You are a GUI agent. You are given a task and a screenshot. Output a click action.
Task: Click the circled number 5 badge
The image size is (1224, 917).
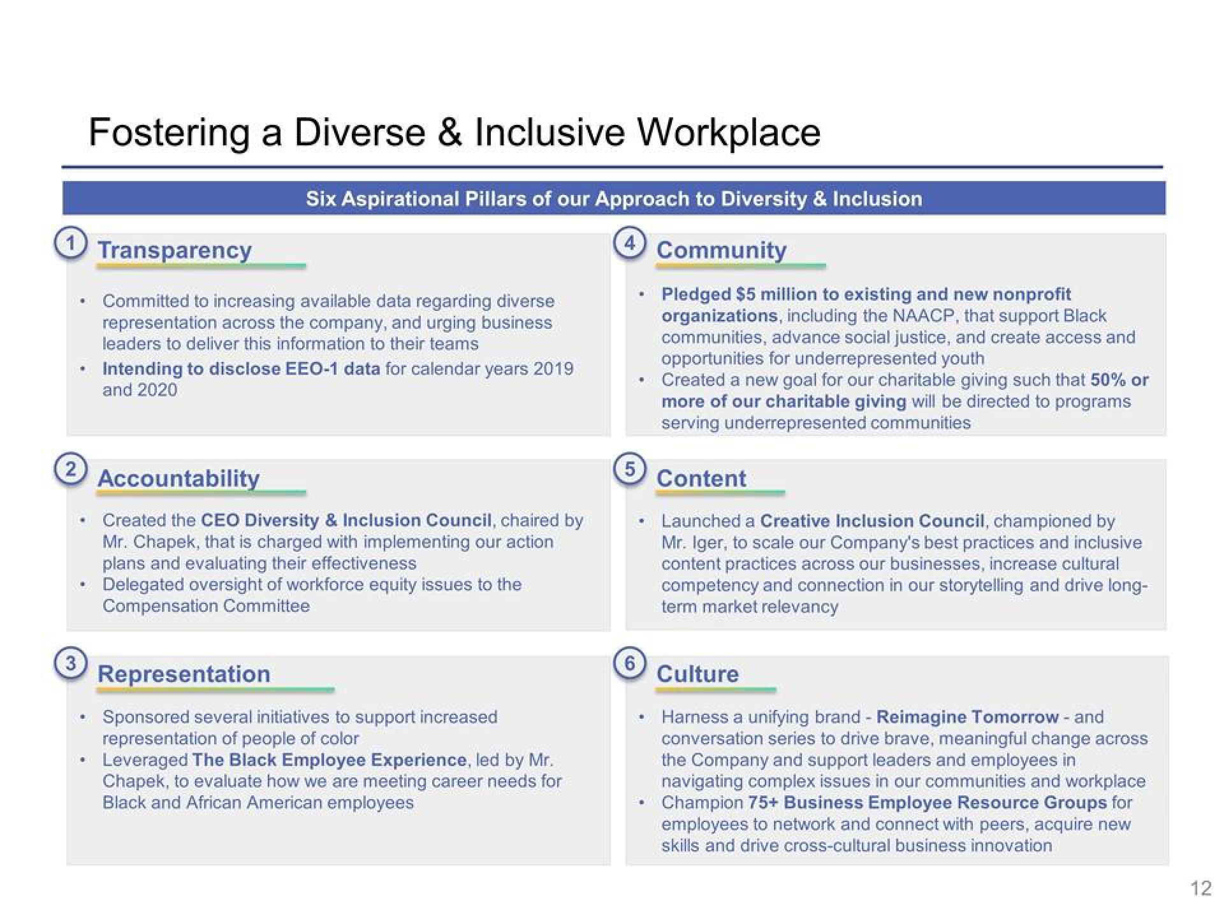tap(629, 470)
